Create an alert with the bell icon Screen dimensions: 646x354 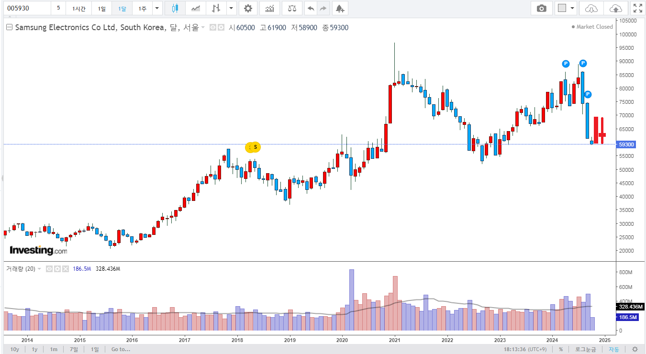(x=339, y=8)
